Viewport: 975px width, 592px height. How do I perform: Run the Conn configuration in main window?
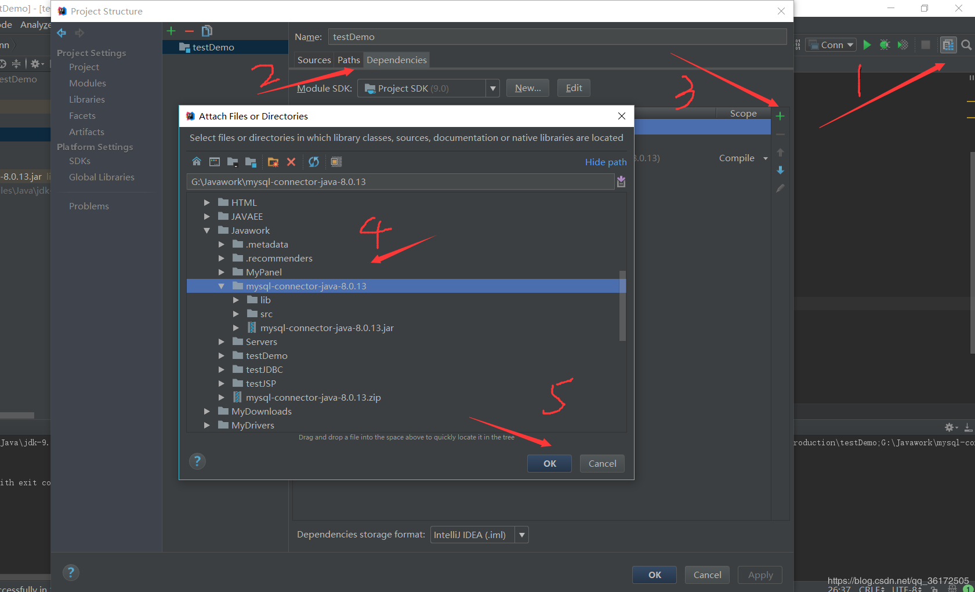pyautogui.click(x=867, y=45)
